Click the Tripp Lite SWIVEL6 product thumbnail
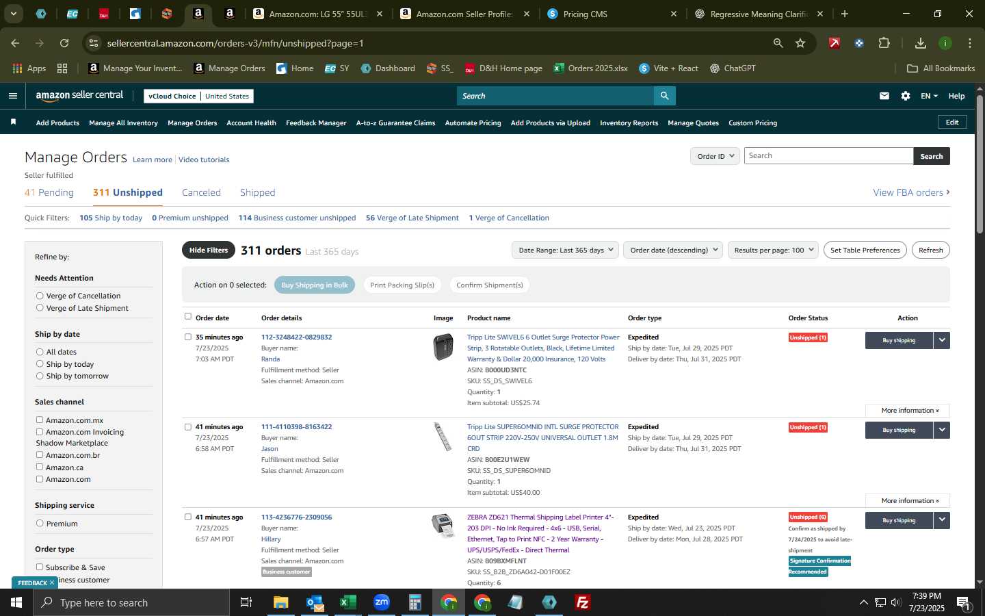Viewport: 985px width, 616px height. (x=443, y=346)
